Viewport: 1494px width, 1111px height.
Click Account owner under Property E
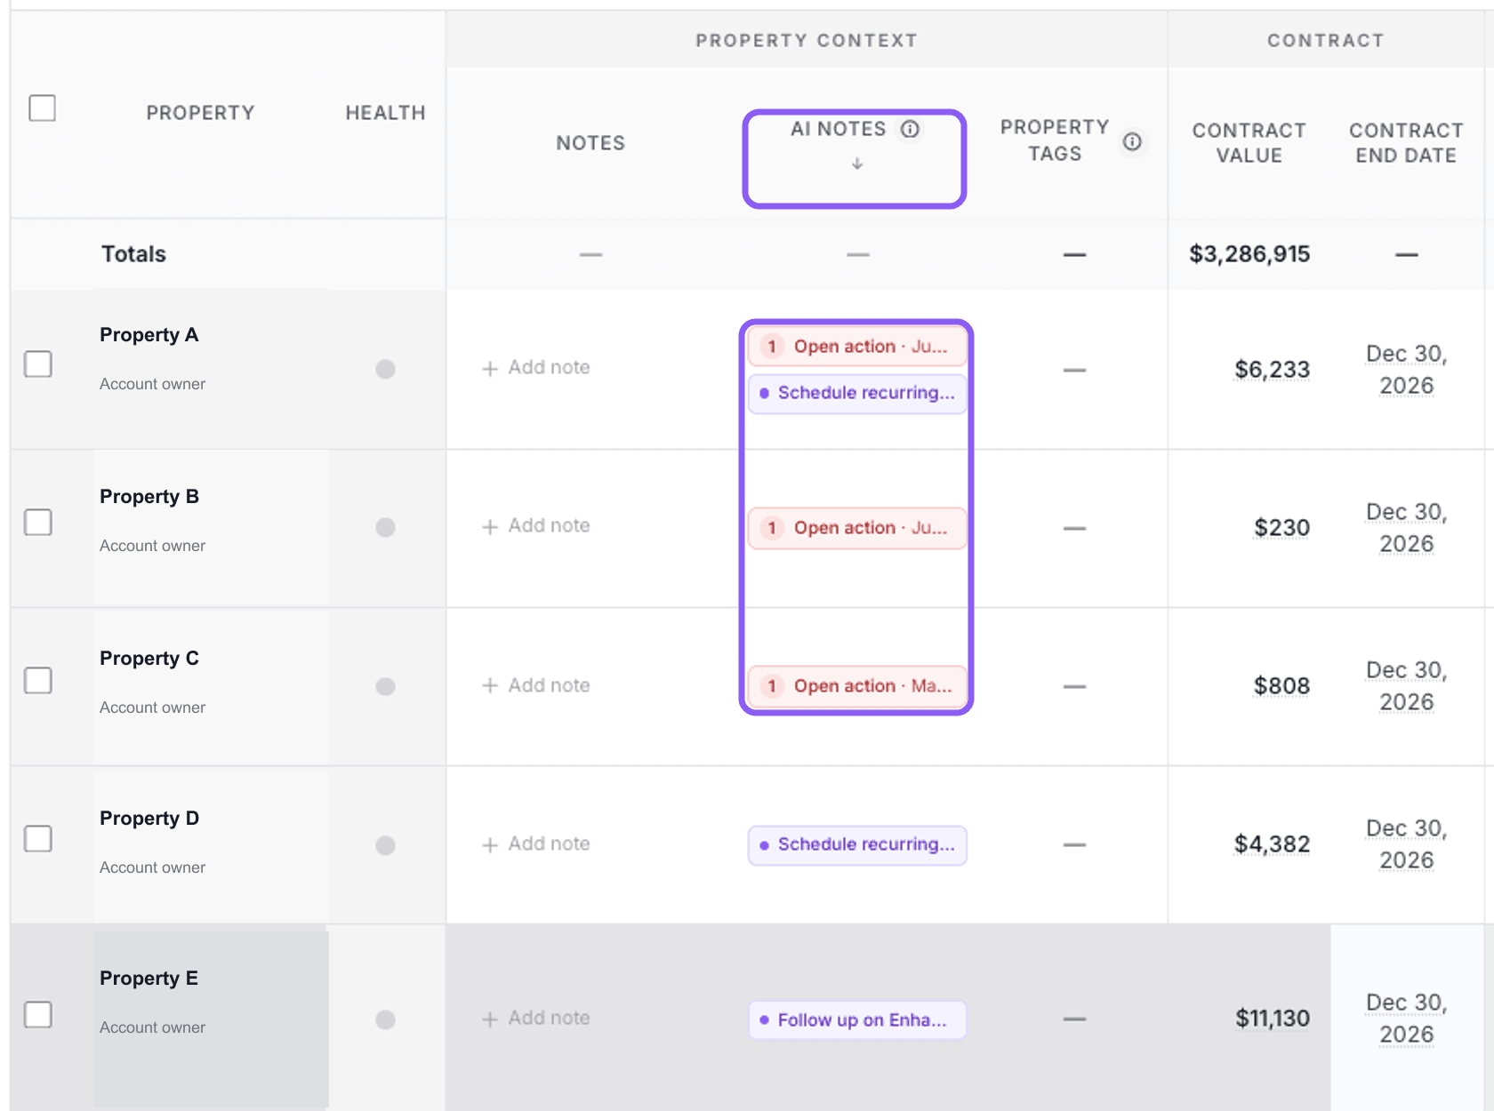pos(152,1027)
